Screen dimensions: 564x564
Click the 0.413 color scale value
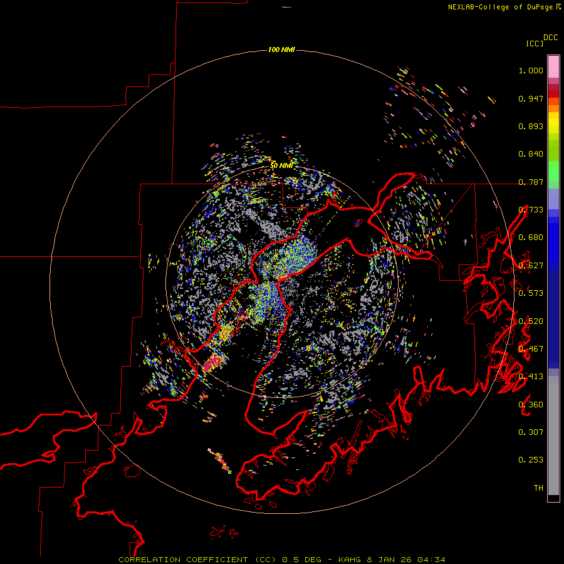pos(531,377)
